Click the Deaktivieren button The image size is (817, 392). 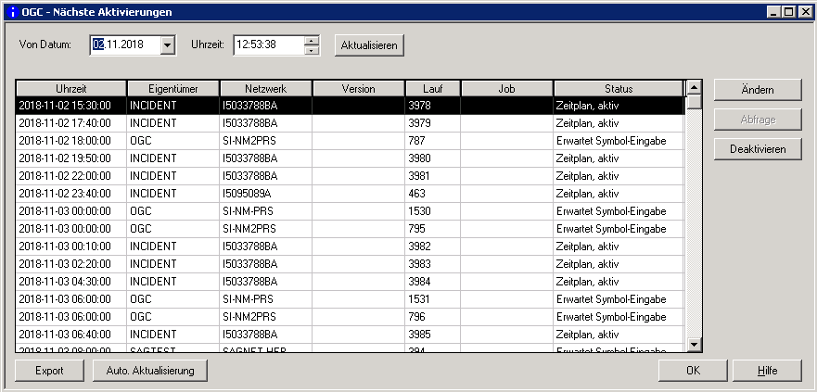click(x=757, y=148)
